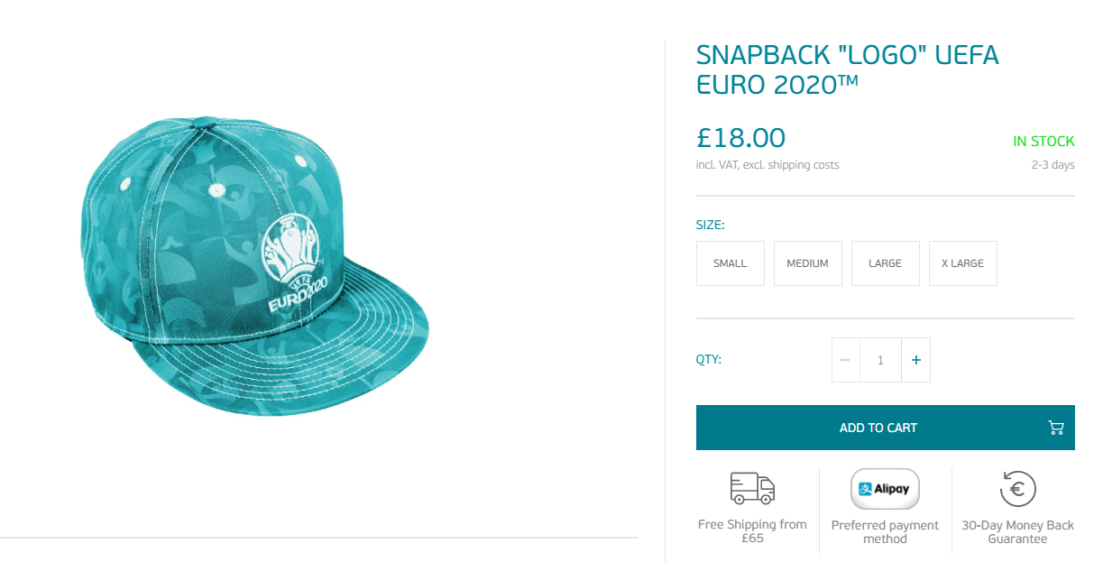This screenshot has height=562, width=1103.
Task: Click the Free Shipping from £65 text
Action: point(752,531)
